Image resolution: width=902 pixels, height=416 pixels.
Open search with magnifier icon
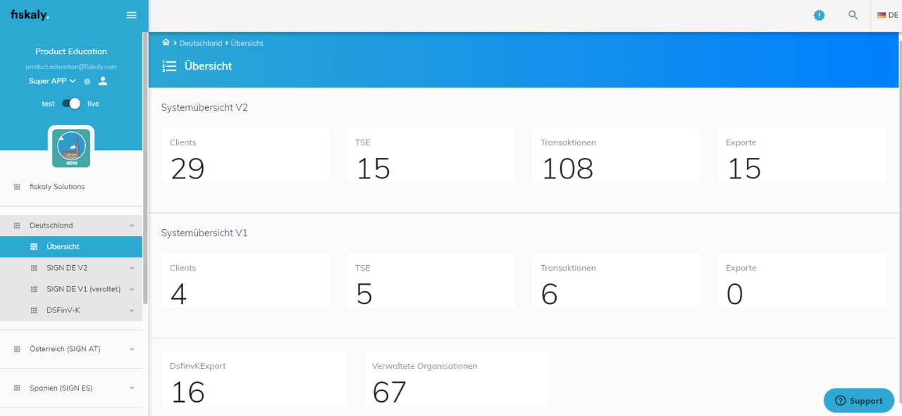853,15
